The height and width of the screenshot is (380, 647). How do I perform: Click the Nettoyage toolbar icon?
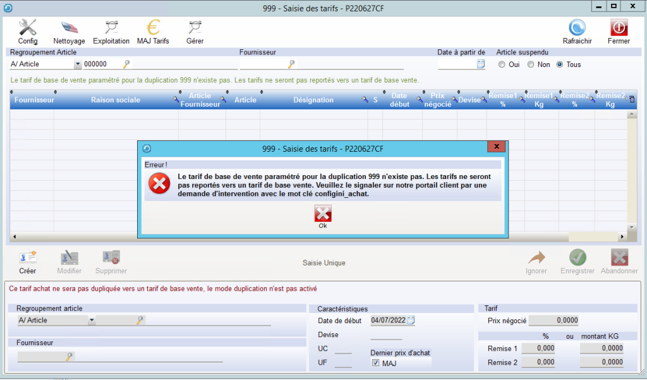[x=69, y=28]
